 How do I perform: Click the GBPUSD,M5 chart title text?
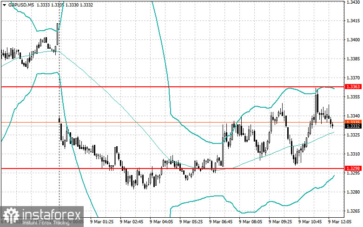pos(21,5)
